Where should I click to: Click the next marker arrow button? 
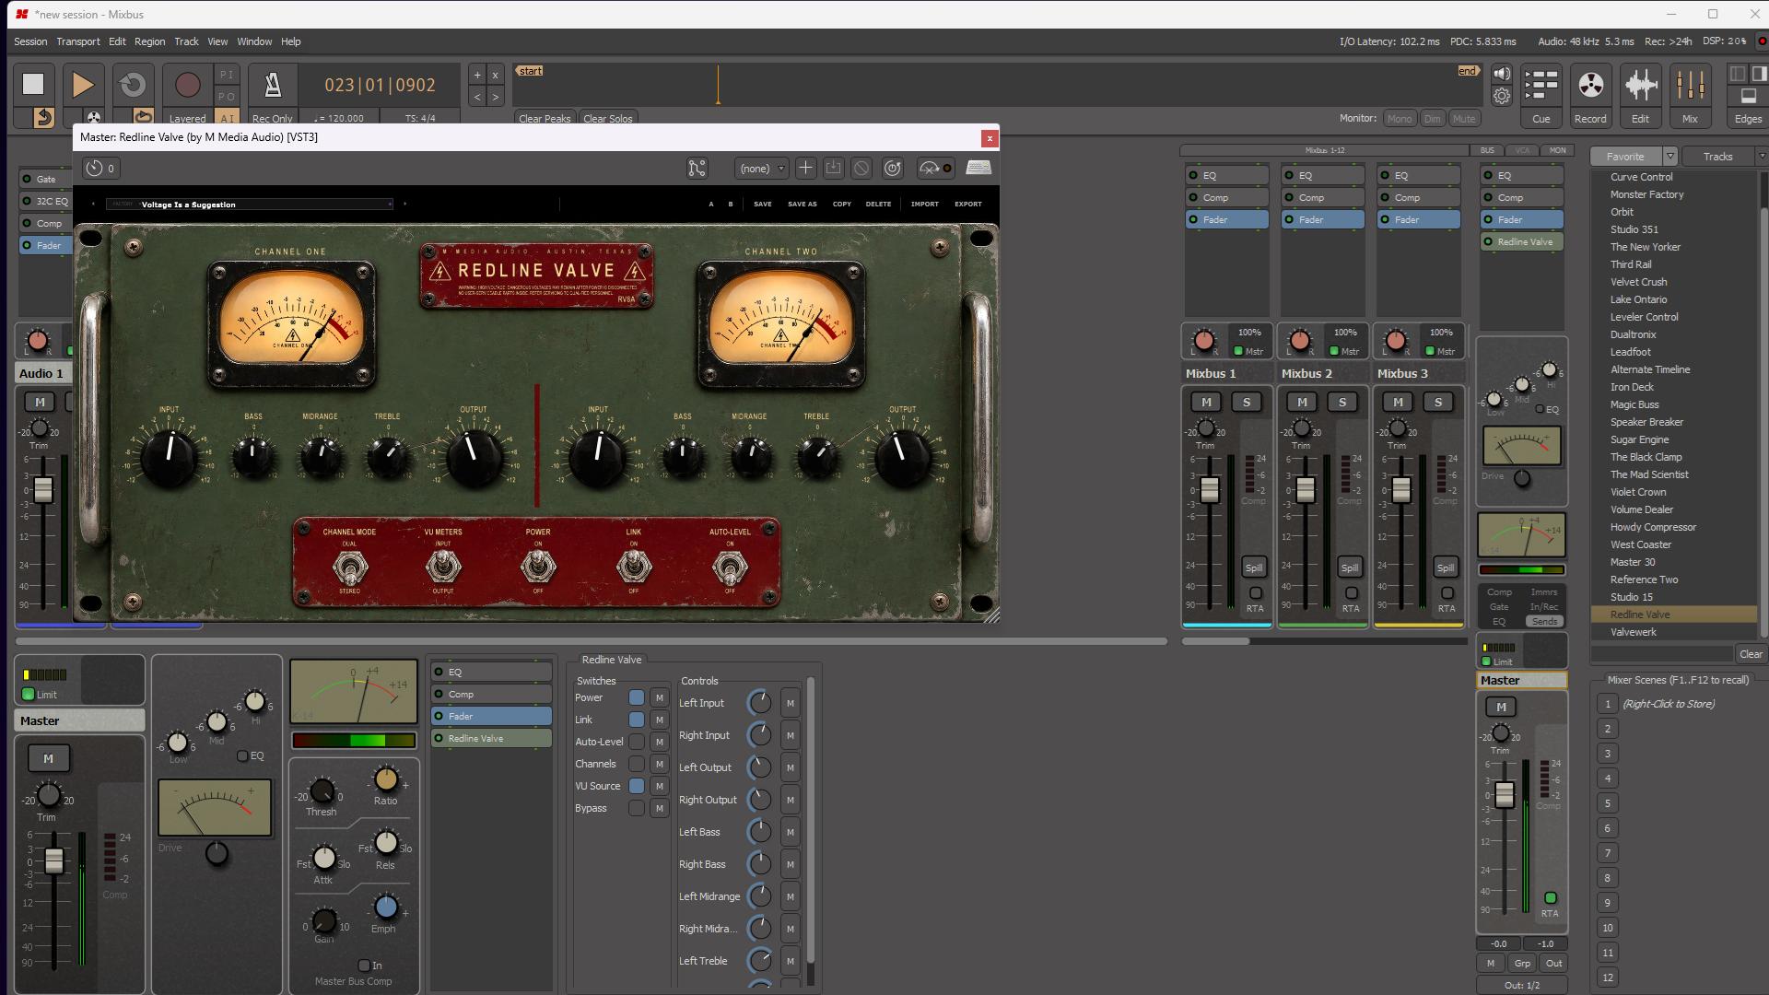pyautogui.click(x=496, y=96)
